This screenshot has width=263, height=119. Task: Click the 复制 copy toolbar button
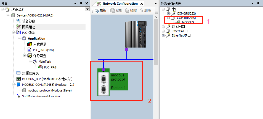click(x=116, y=10)
